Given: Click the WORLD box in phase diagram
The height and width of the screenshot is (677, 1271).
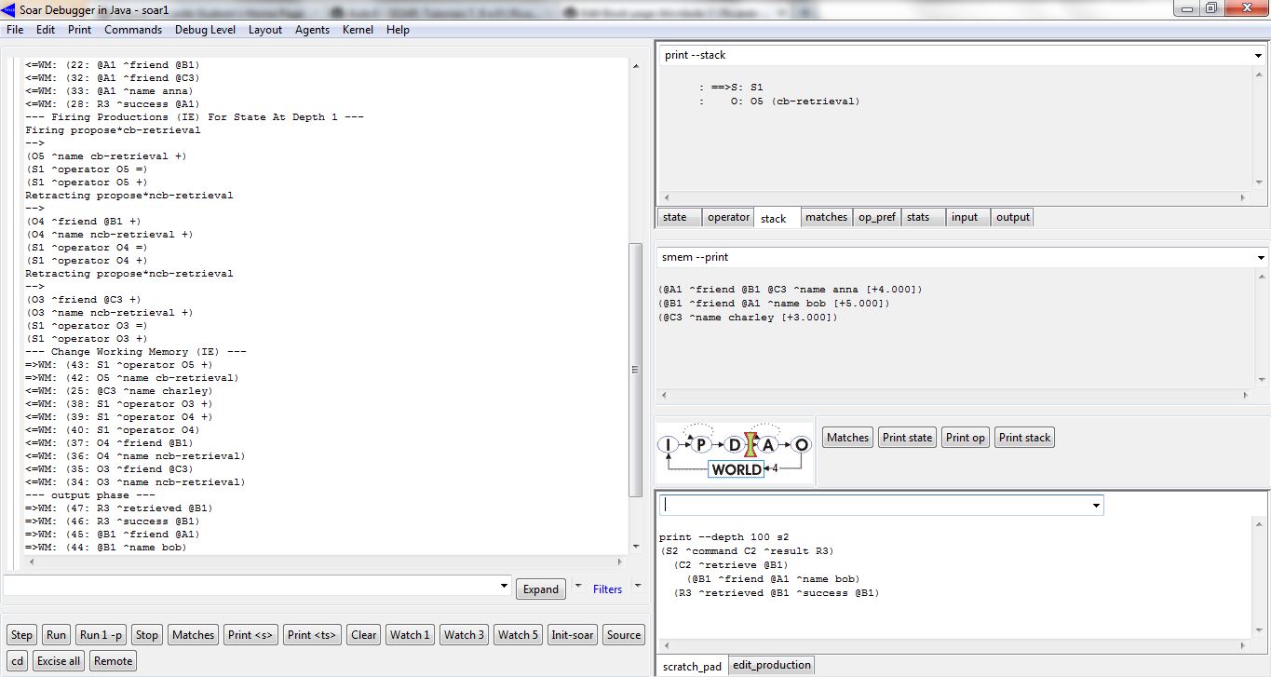Looking at the screenshot, I should coord(736,469).
